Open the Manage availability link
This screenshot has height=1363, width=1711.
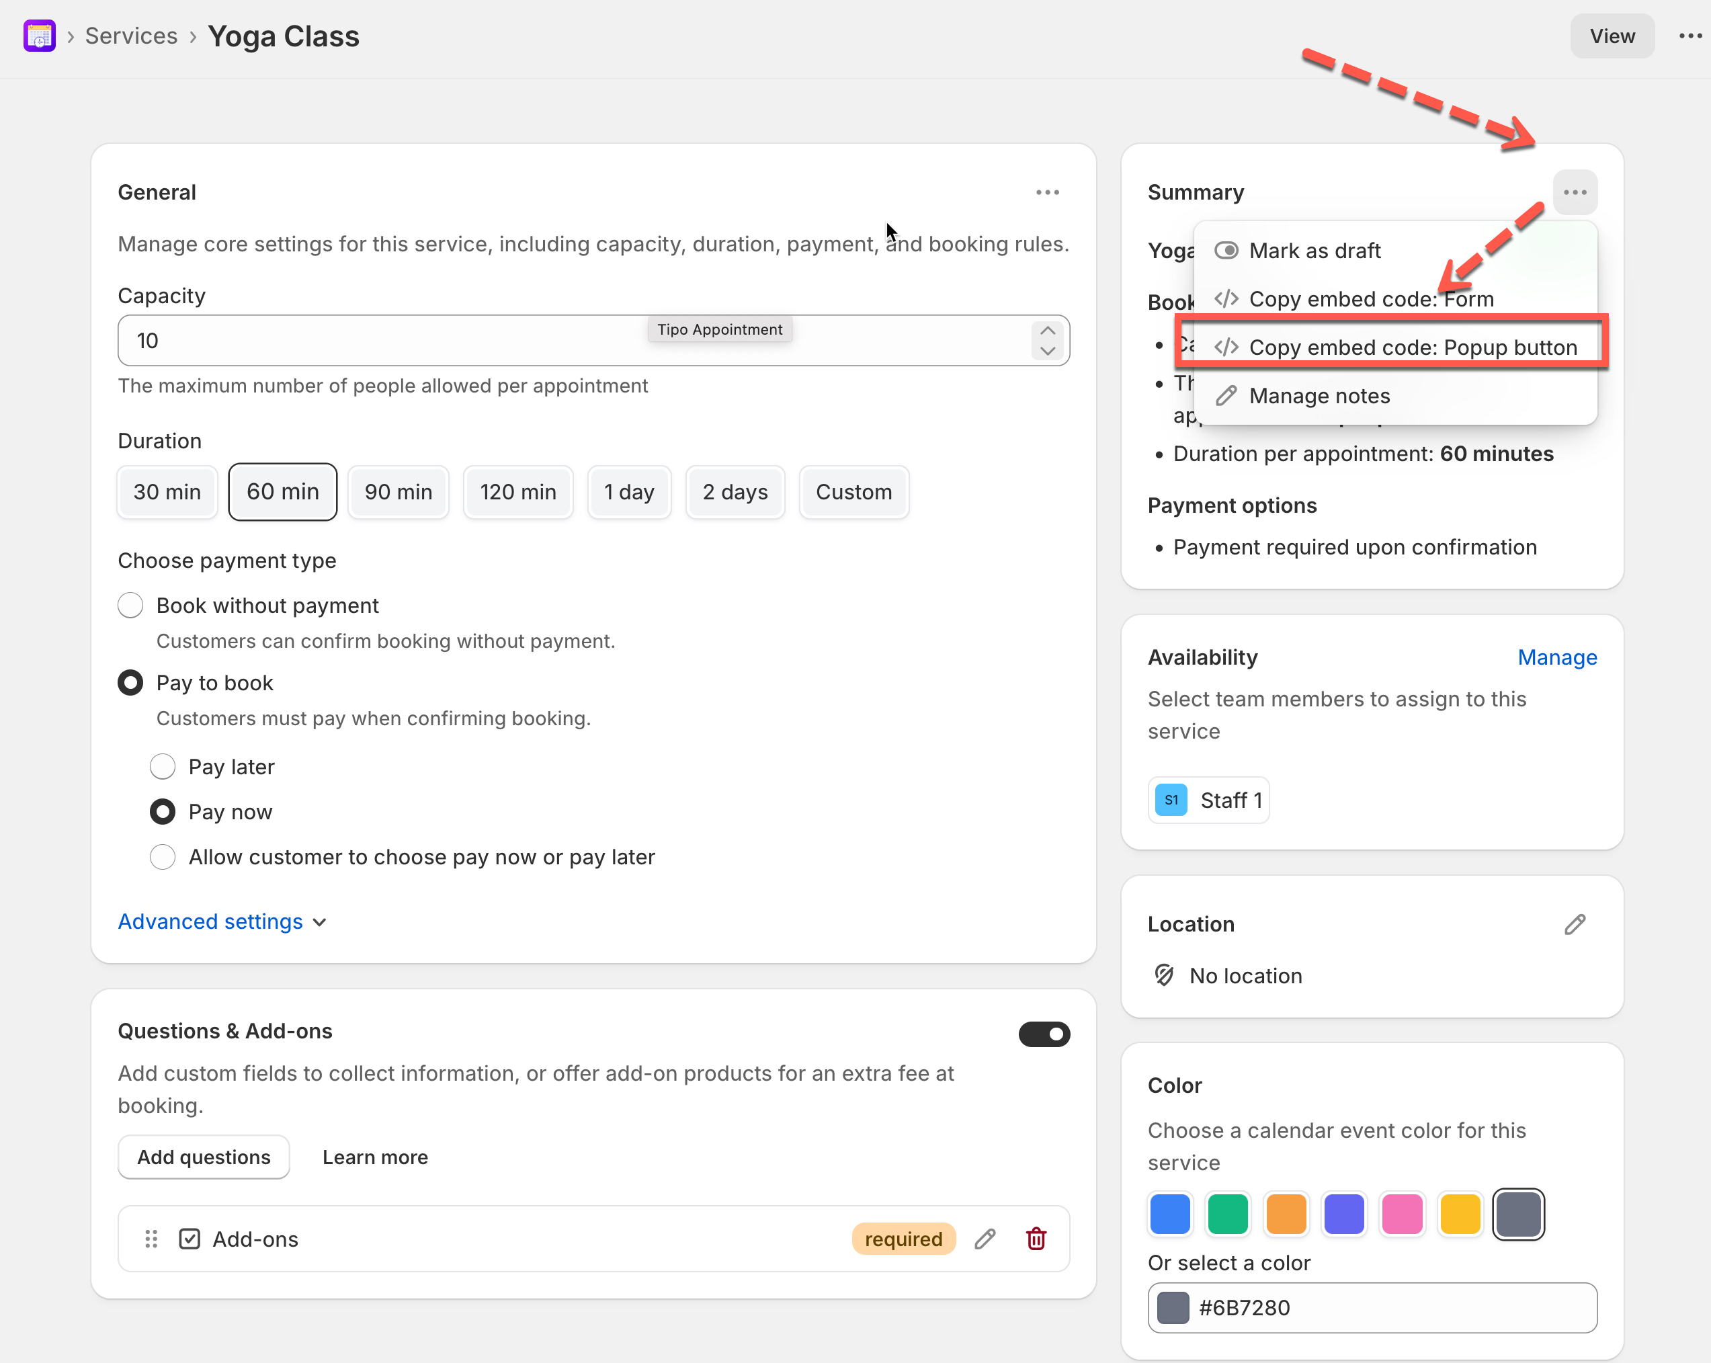[x=1556, y=657]
